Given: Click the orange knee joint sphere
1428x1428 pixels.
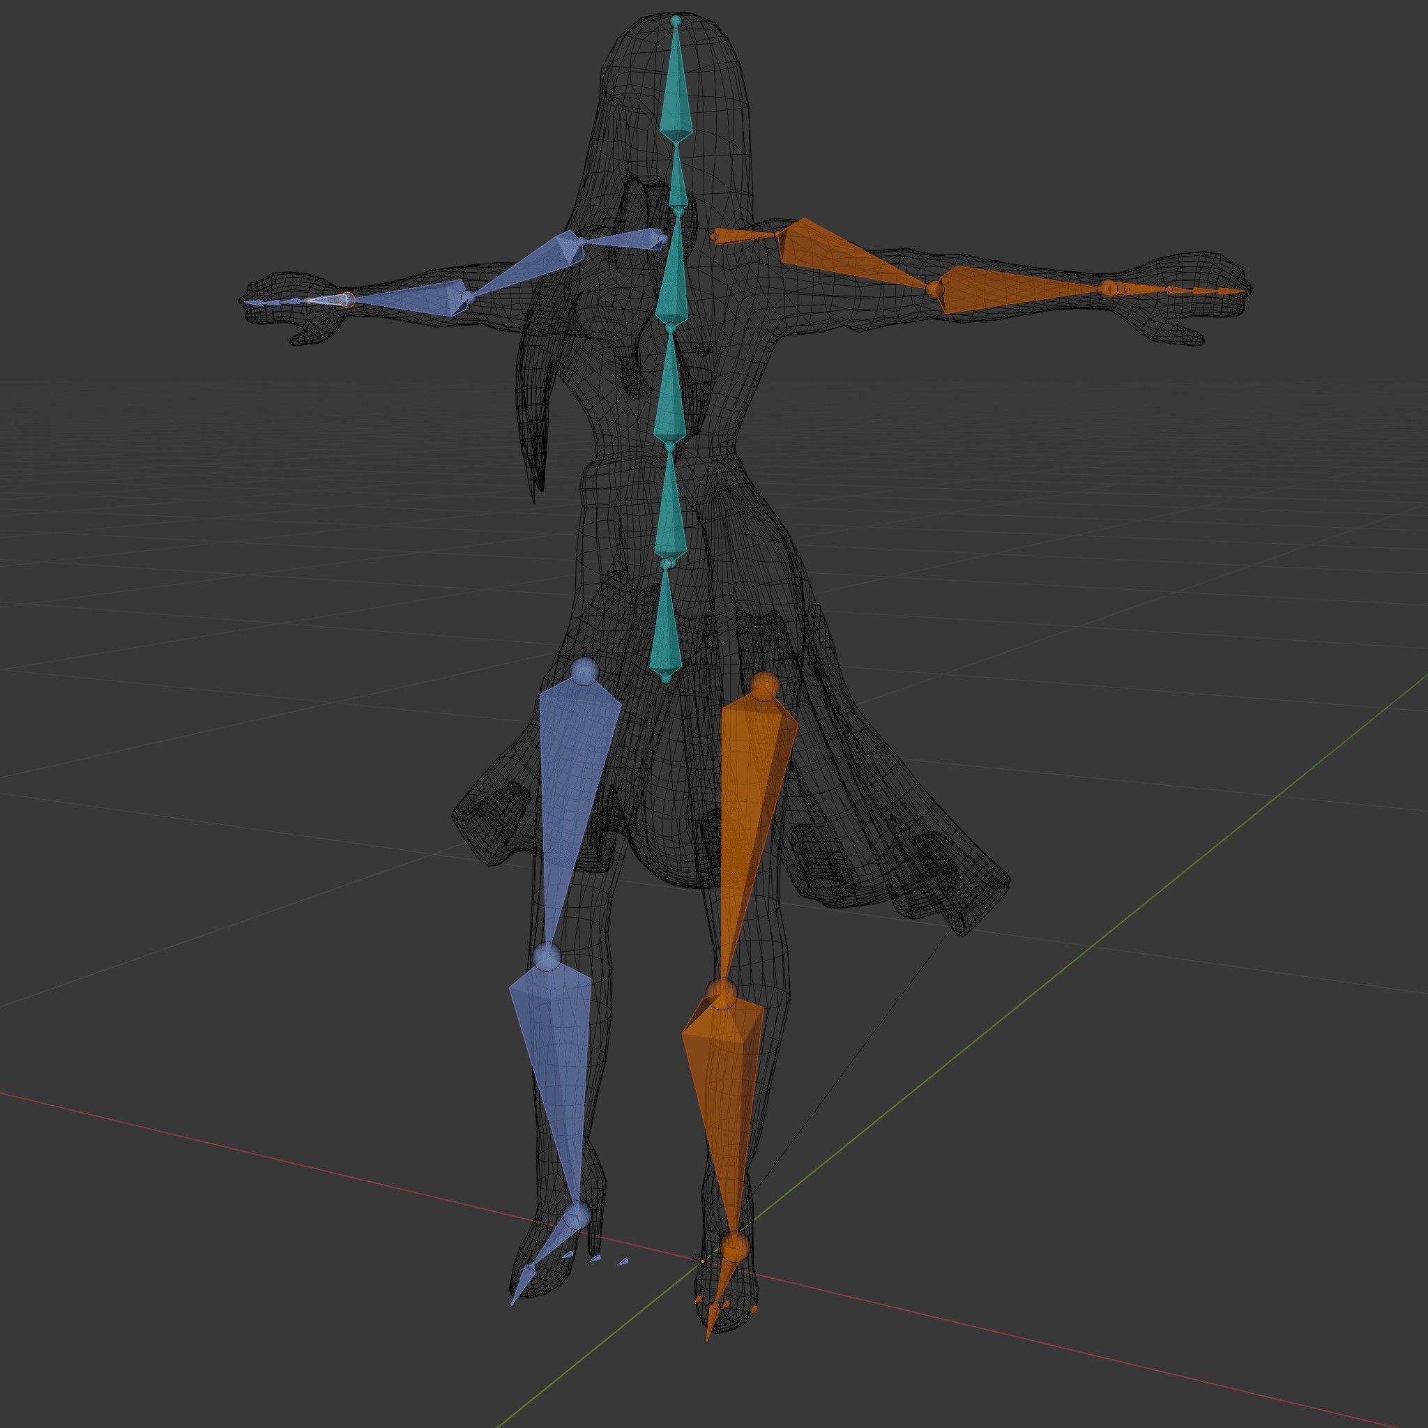Looking at the screenshot, I should tap(721, 994).
